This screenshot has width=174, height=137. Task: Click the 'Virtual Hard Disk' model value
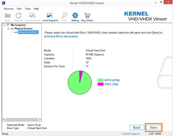tap(95, 50)
